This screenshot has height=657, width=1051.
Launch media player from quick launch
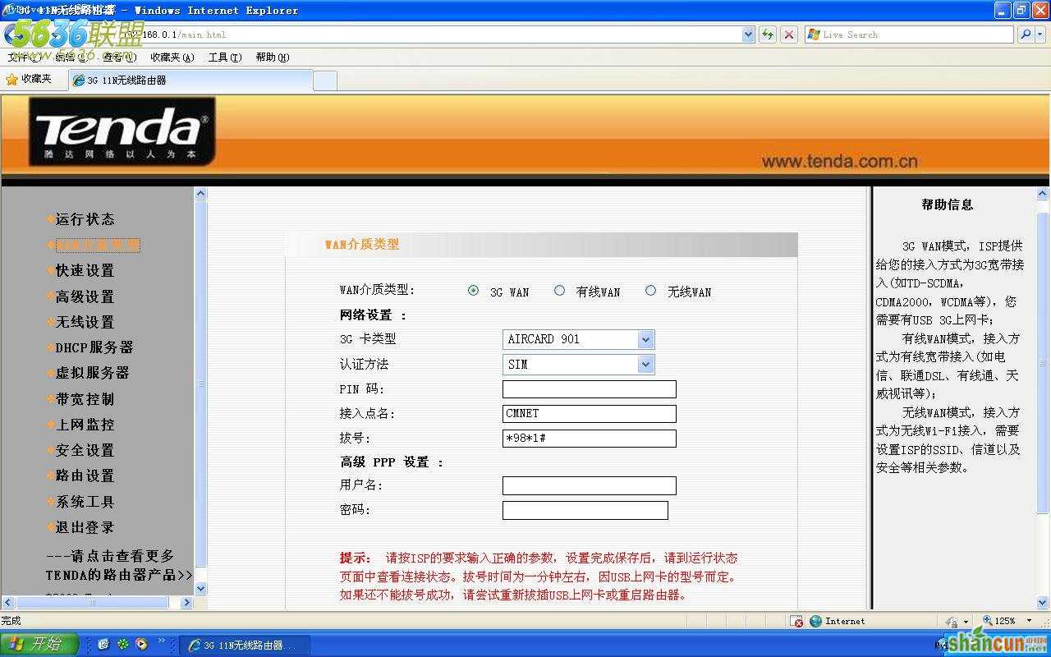coord(141,644)
